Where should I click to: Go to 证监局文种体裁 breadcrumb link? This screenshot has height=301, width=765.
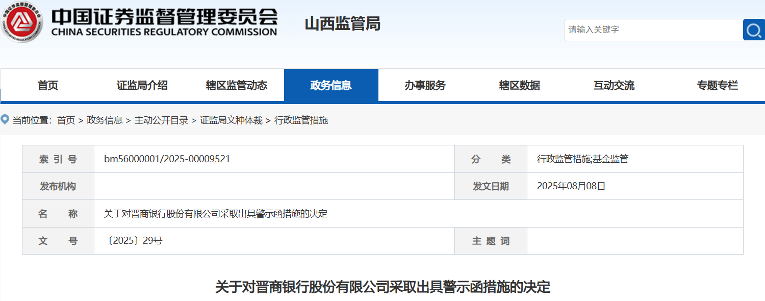tap(231, 120)
